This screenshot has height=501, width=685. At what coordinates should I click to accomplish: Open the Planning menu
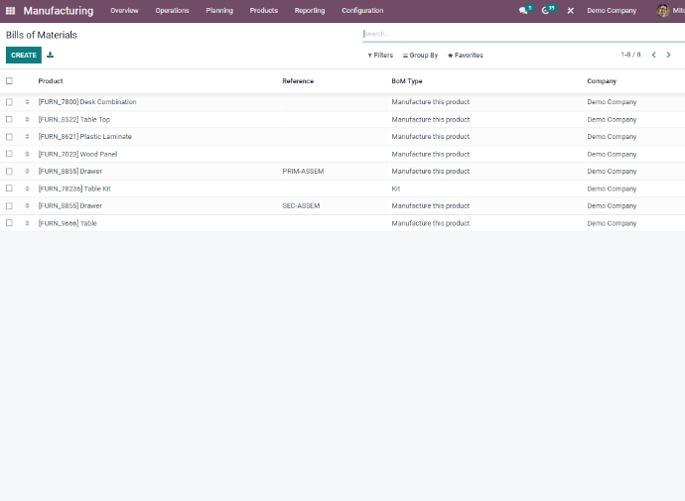pos(219,11)
